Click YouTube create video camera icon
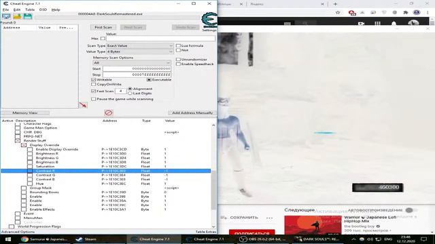 pos(361,24)
